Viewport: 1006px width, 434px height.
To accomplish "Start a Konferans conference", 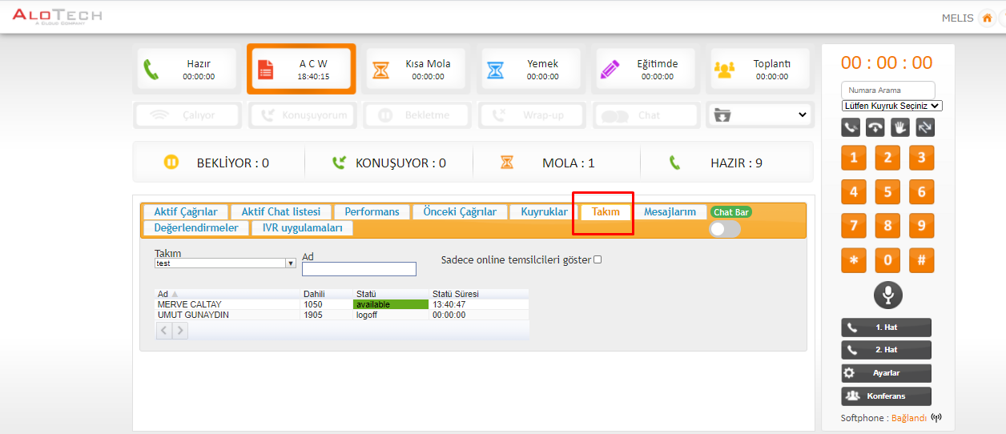I will 886,396.
